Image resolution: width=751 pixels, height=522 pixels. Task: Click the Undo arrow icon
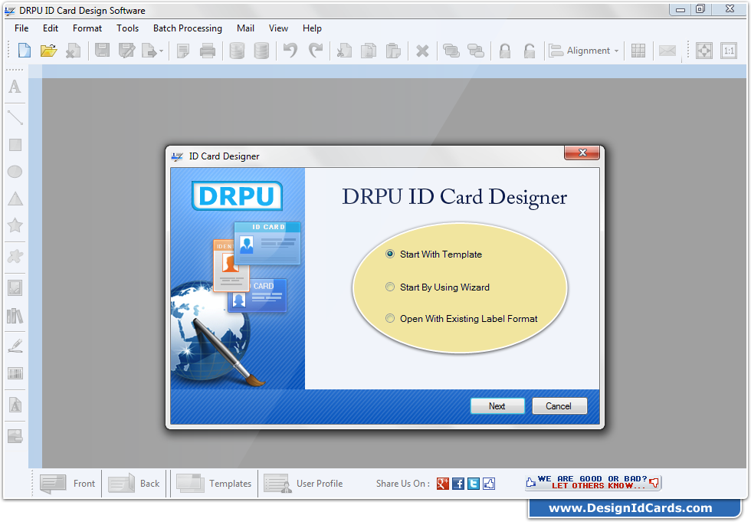(290, 51)
